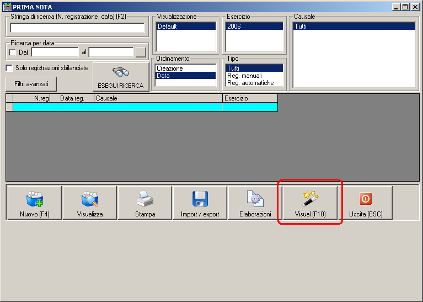
Task: Close the PRIMA NOTA window
Action: 415,7
